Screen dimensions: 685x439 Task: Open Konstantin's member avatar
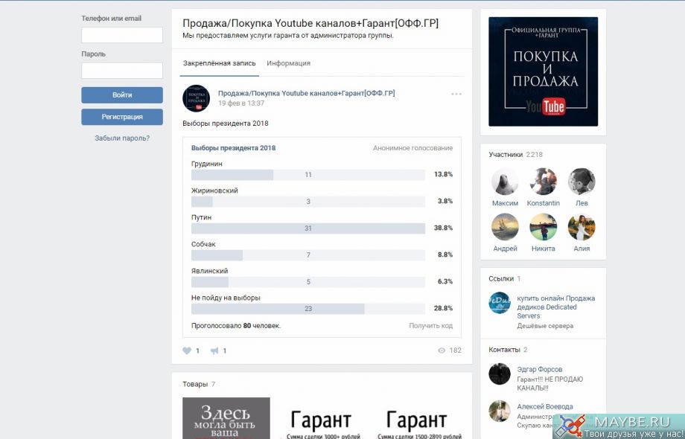click(x=543, y=182)
